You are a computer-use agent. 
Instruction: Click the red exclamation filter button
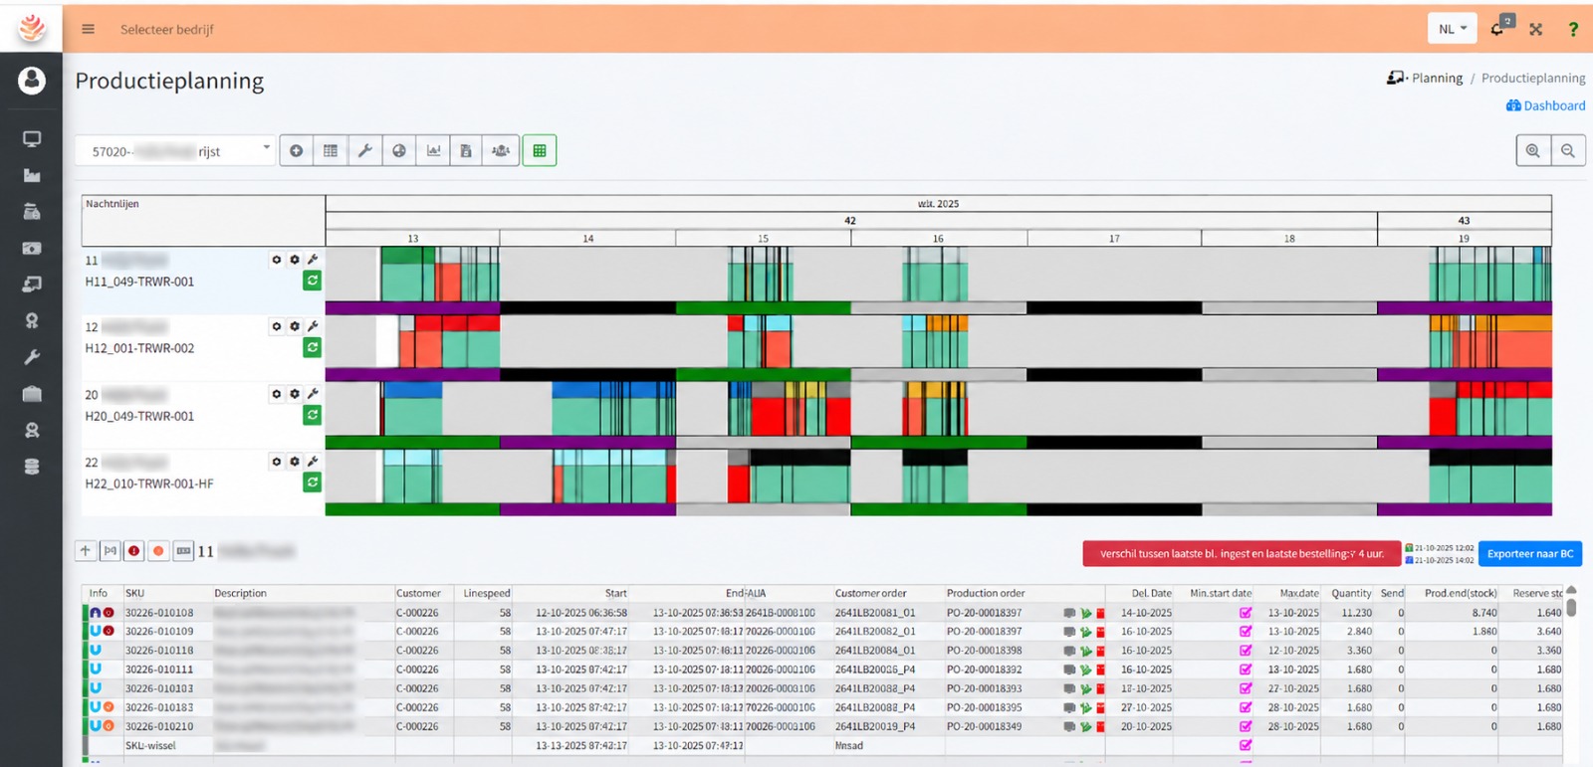(133, 550)
